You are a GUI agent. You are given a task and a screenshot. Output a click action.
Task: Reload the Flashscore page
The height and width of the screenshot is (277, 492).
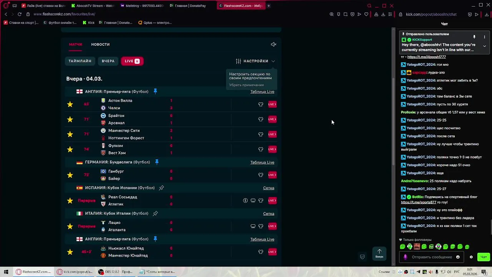coord(20,14)
